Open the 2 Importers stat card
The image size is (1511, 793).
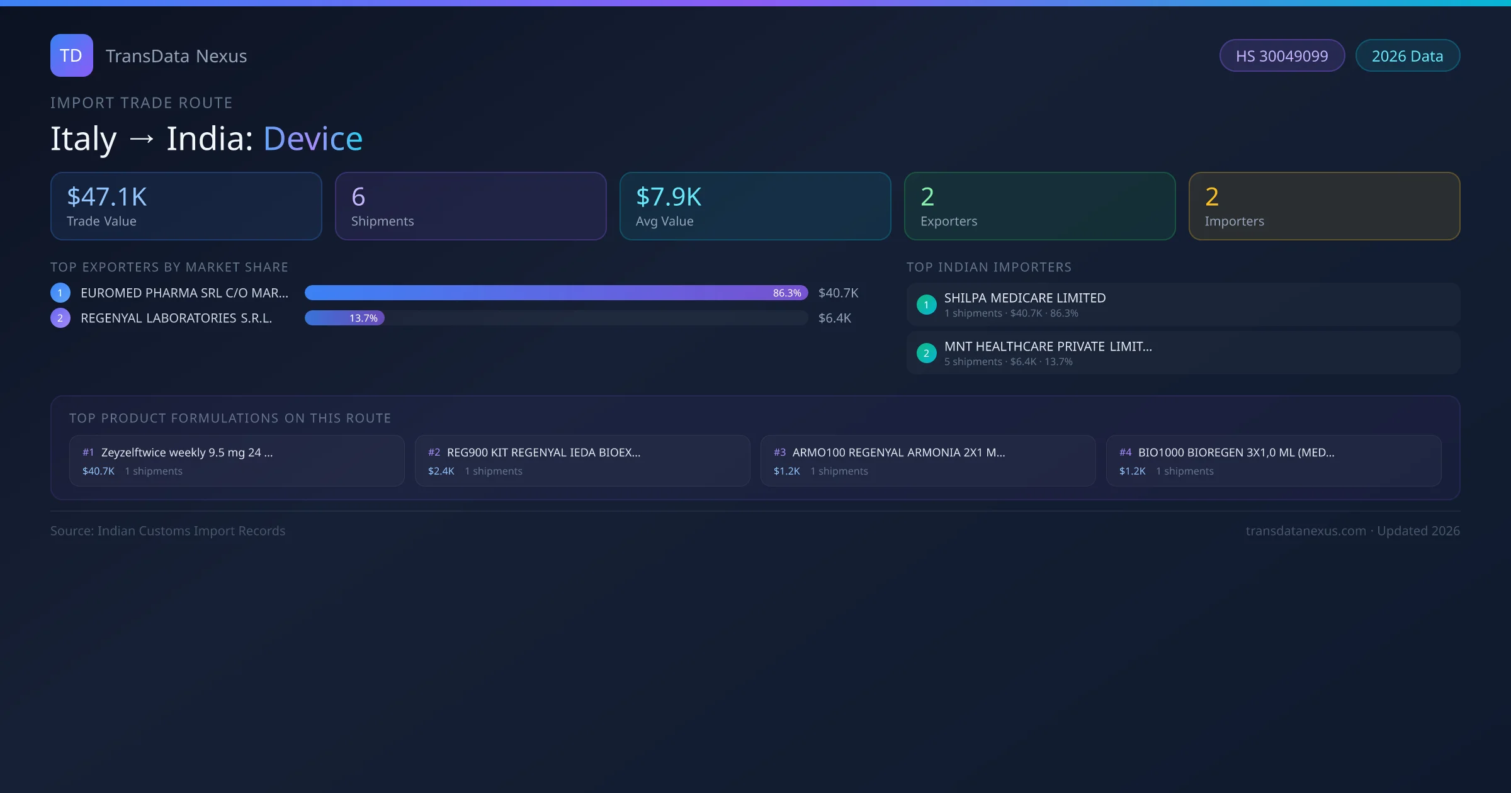[1324, 206]
